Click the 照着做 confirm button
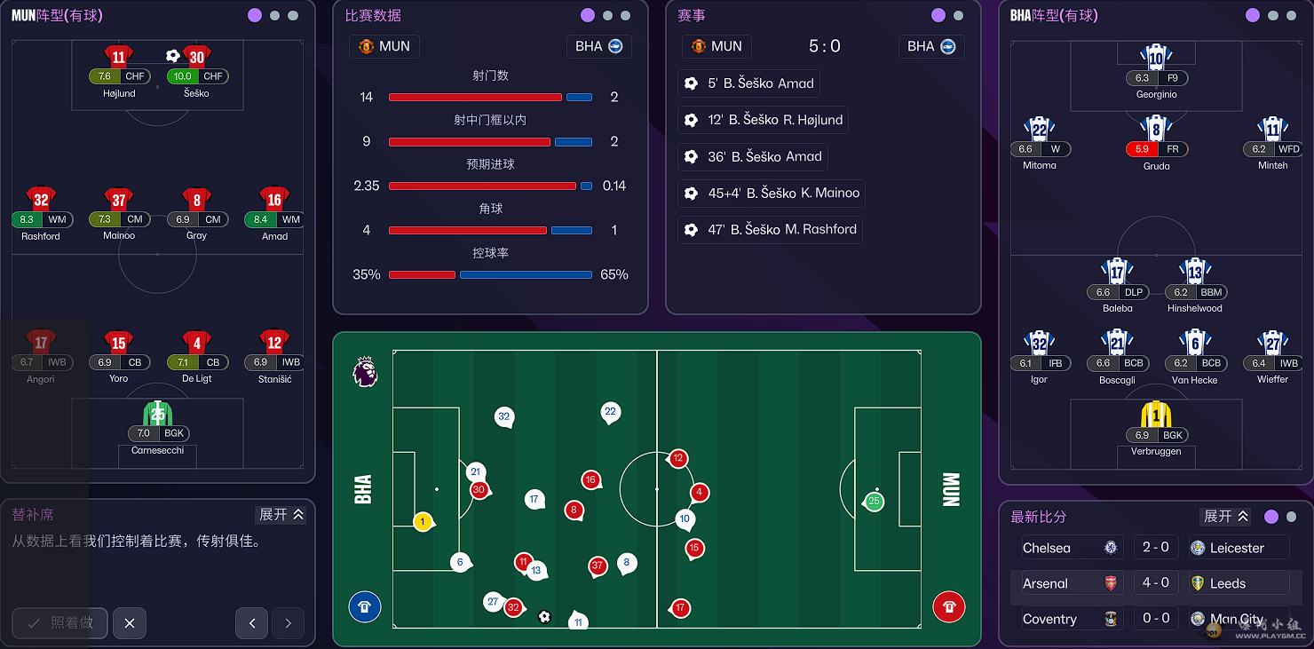The image size is (1314, 649). coord(59,623)
